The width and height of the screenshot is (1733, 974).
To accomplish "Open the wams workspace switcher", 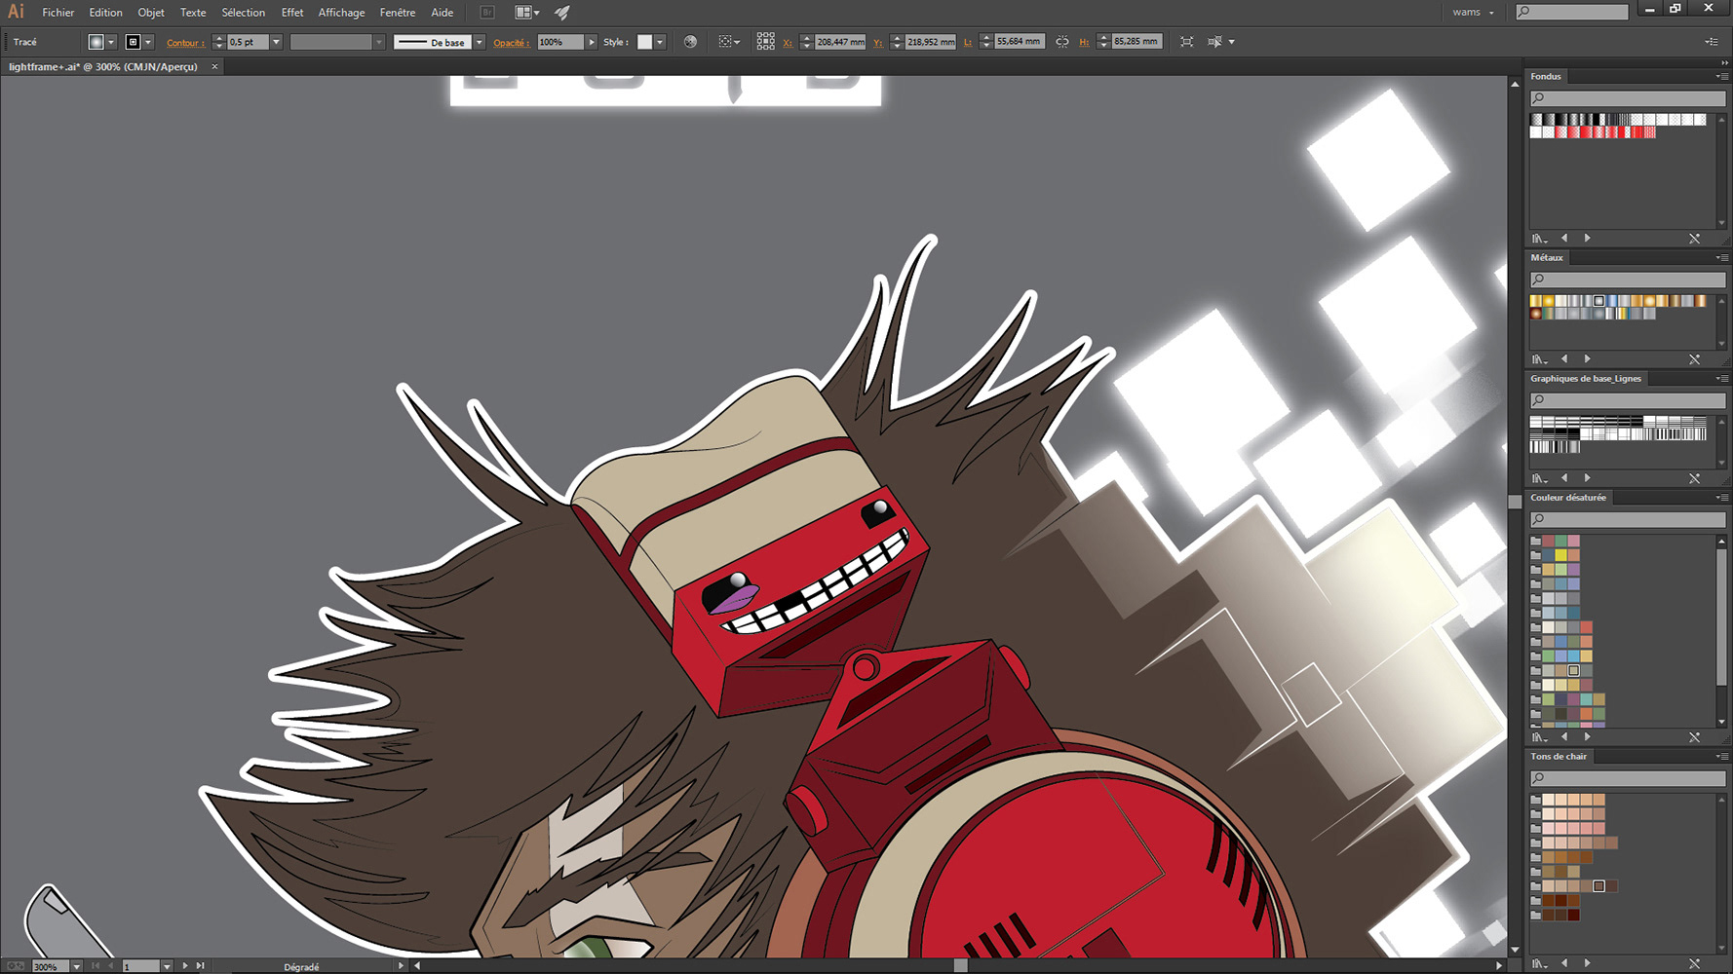I will click(x=1472, y=13).
